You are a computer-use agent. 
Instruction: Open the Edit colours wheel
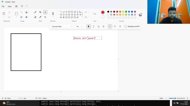pos(140,14)
